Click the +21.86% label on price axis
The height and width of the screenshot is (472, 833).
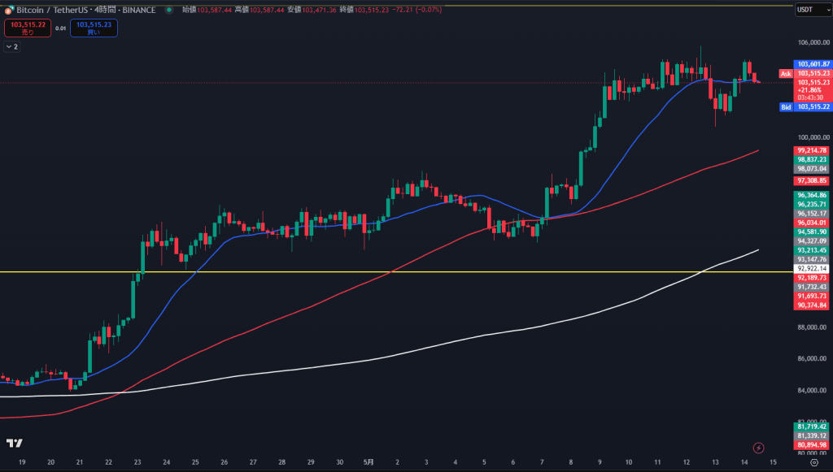coord(809,90)
